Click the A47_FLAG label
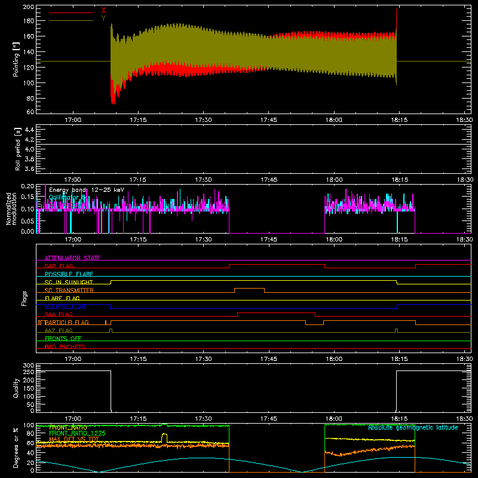Image resolution: width=478 pixels, height=478 pixels. coord(59,330)
